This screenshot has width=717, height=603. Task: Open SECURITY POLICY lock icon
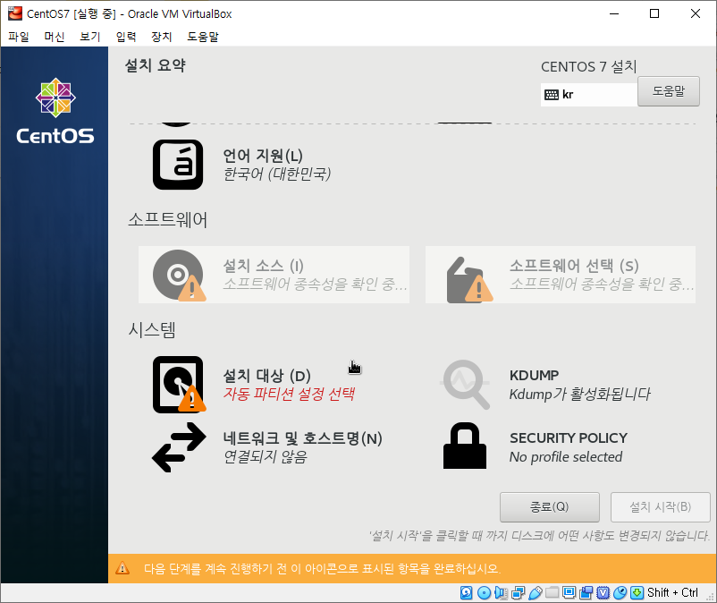click(x=465, y=446)
